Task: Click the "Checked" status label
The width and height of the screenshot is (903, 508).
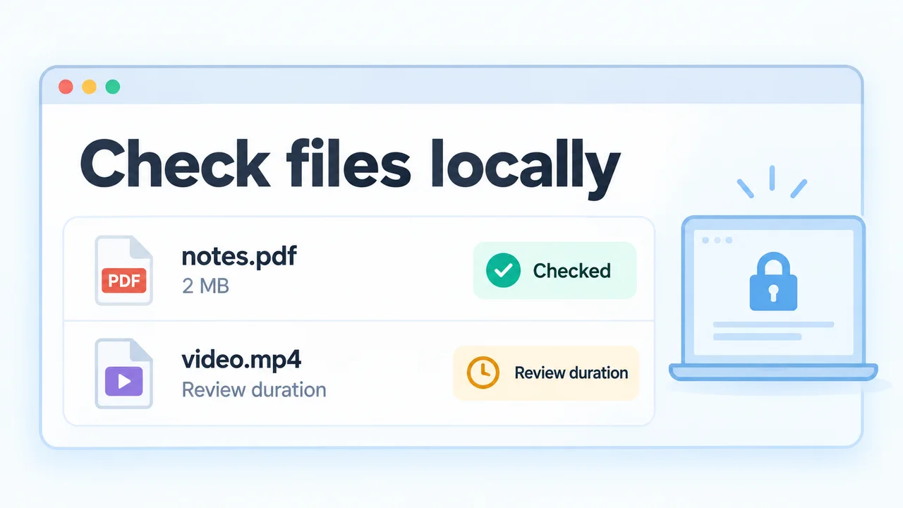Action: (x=571, y=271)
